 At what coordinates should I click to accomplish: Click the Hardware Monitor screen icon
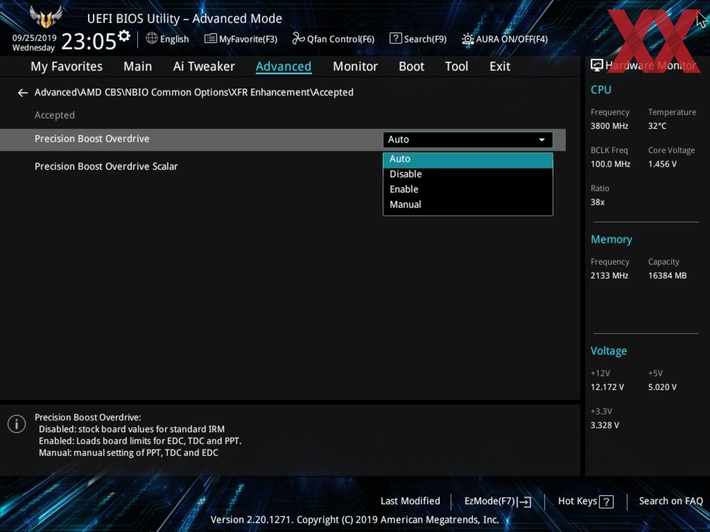597,65
